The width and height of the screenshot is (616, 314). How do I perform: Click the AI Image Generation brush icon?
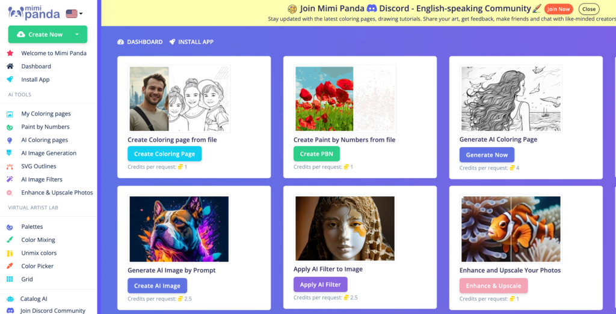tap(10, 153)
